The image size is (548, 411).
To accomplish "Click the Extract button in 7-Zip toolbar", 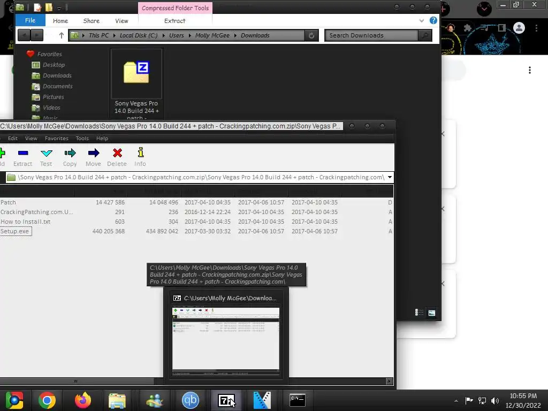I will coord(22,157).
